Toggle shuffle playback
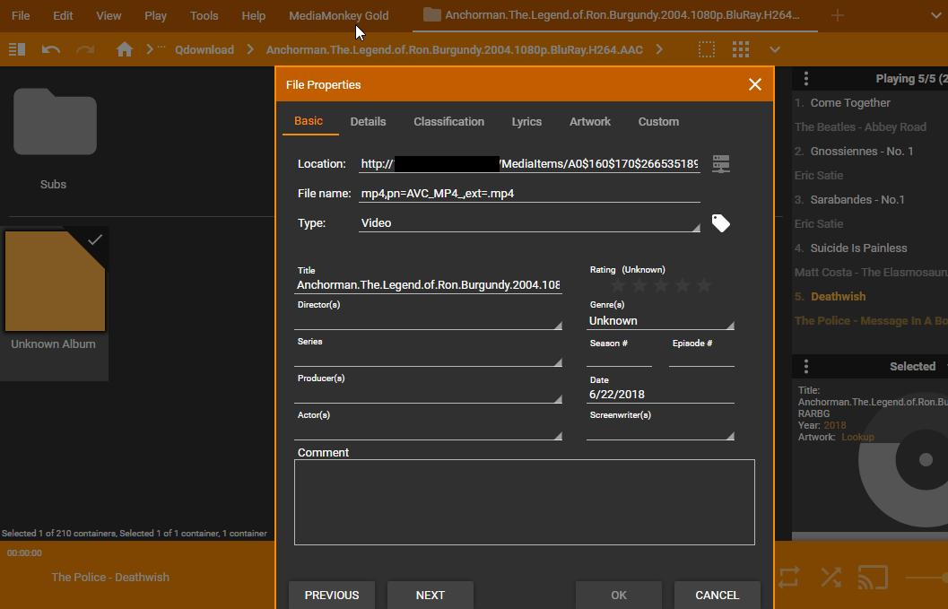Screen dimensions: 948x609 coord(831,577)
